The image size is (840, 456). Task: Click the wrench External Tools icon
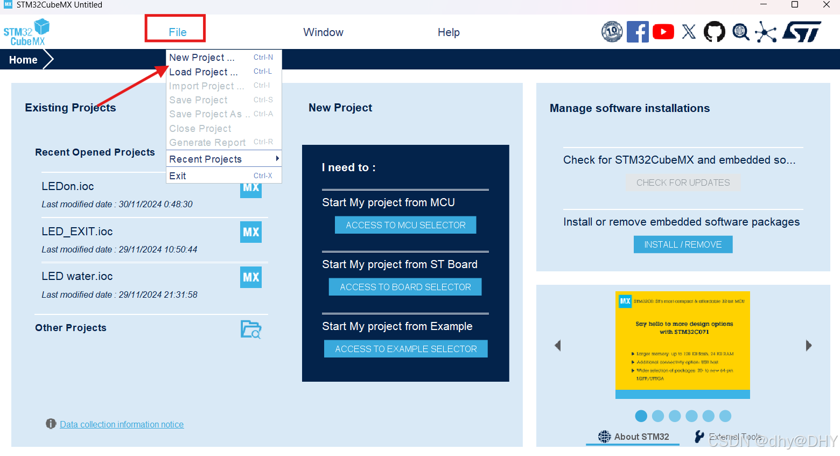tap(699, 437)
